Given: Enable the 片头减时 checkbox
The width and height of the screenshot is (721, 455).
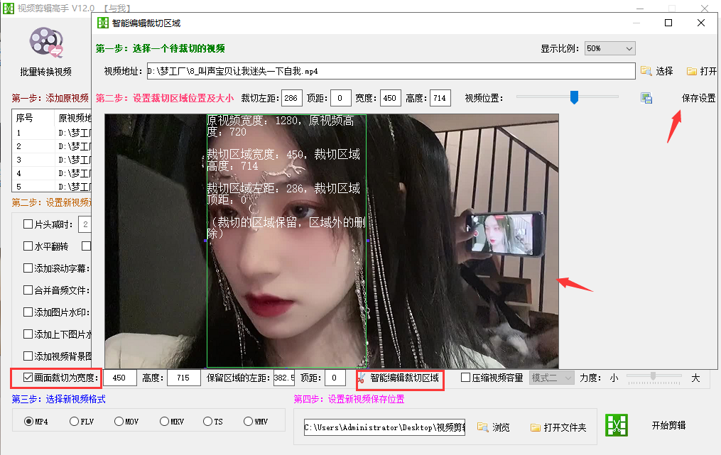Looking at the screenshot, I should pyautogui.click(x=28, y=224).
